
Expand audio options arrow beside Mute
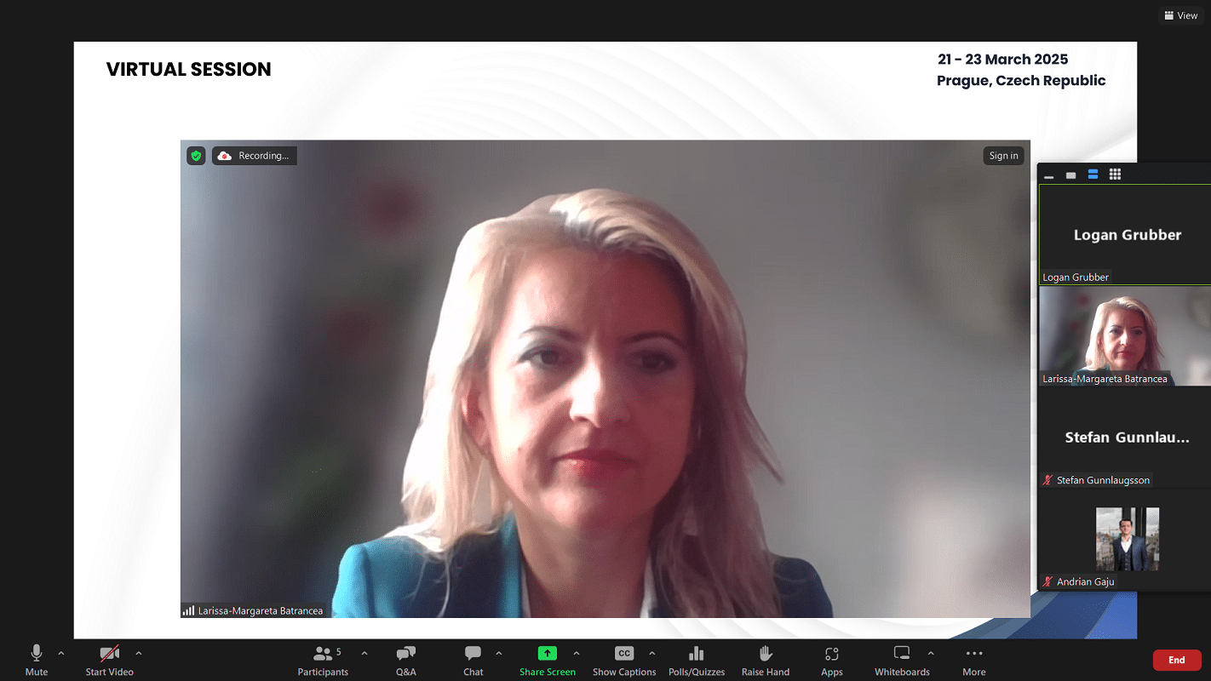point(60,654)
